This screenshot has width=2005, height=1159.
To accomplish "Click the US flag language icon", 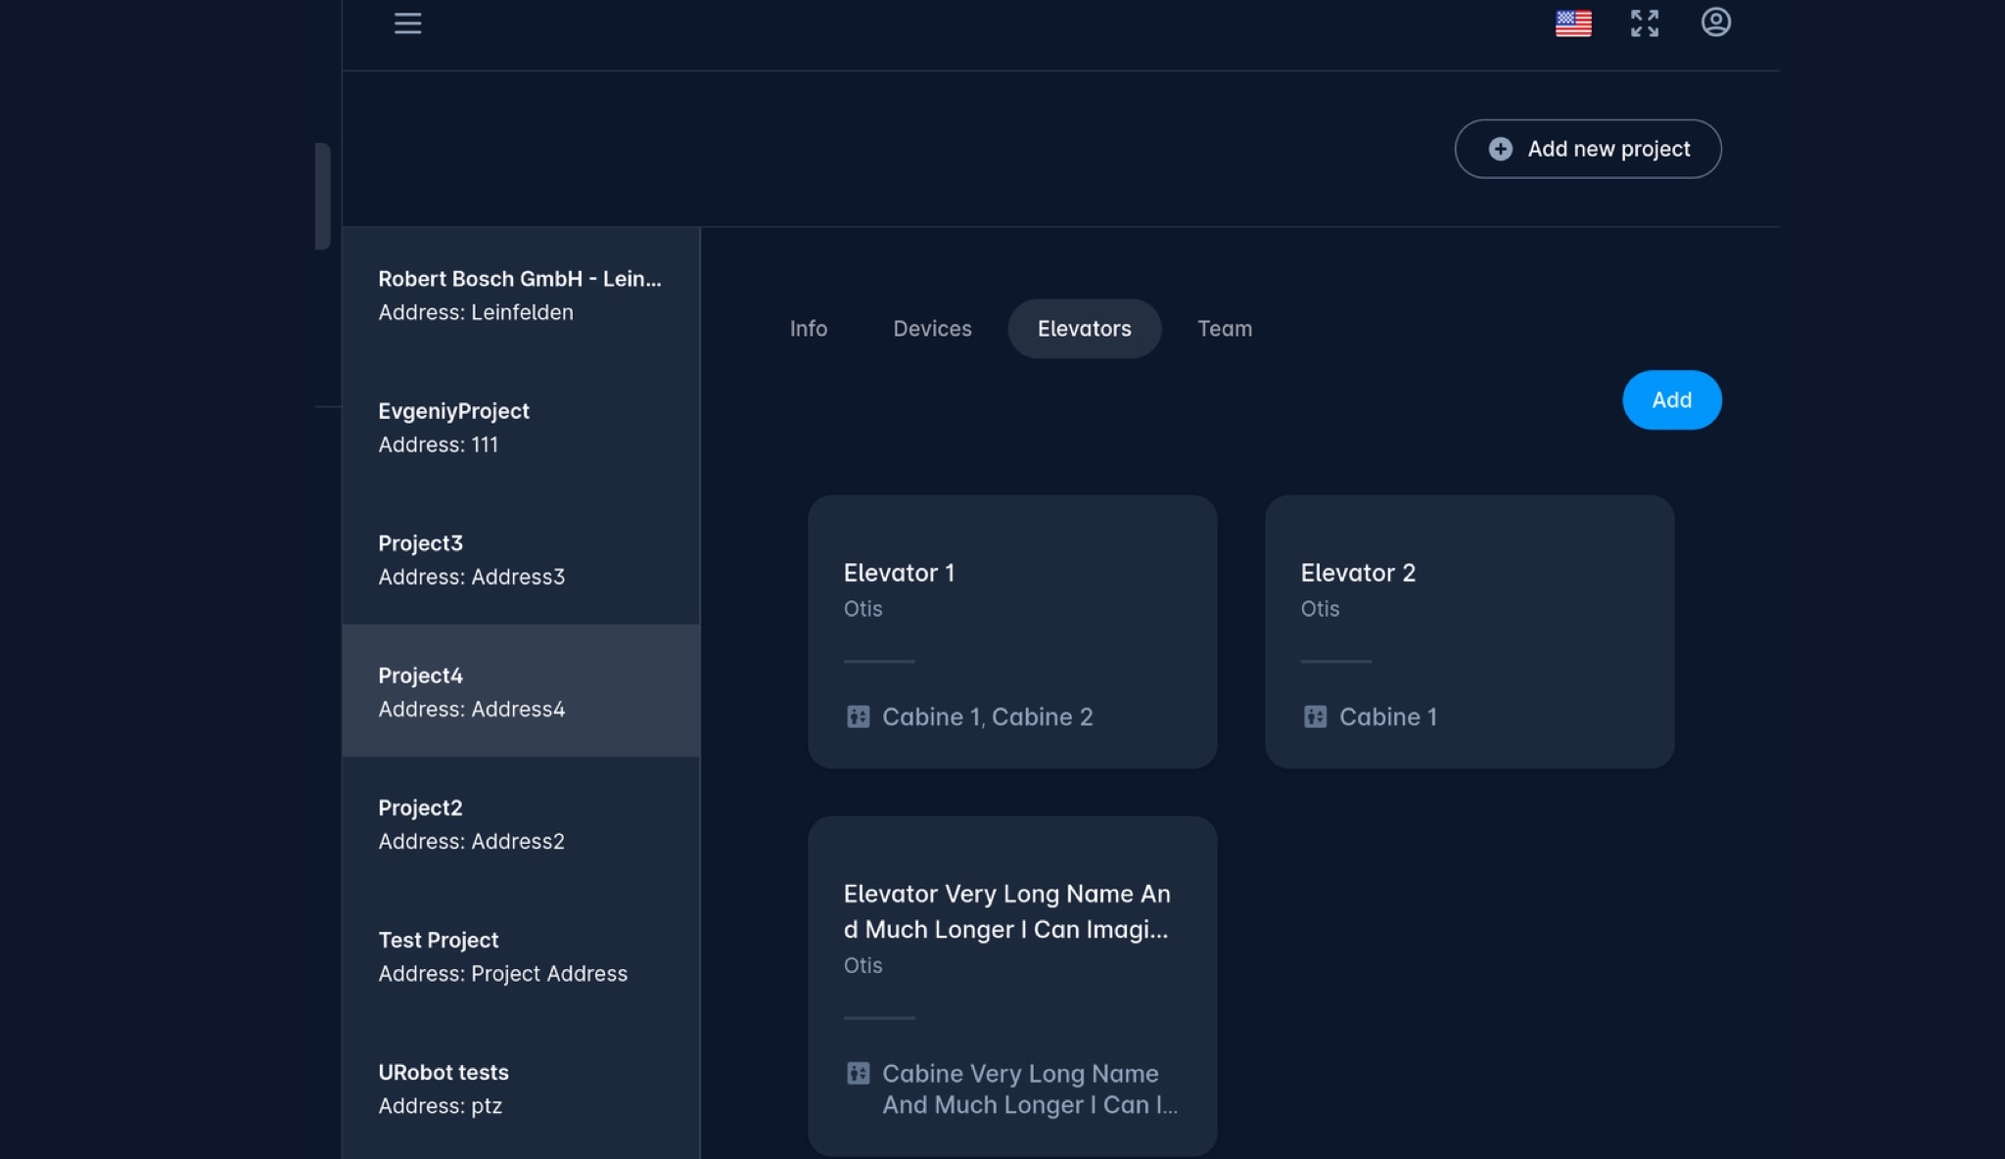I will click(1573, 23).
